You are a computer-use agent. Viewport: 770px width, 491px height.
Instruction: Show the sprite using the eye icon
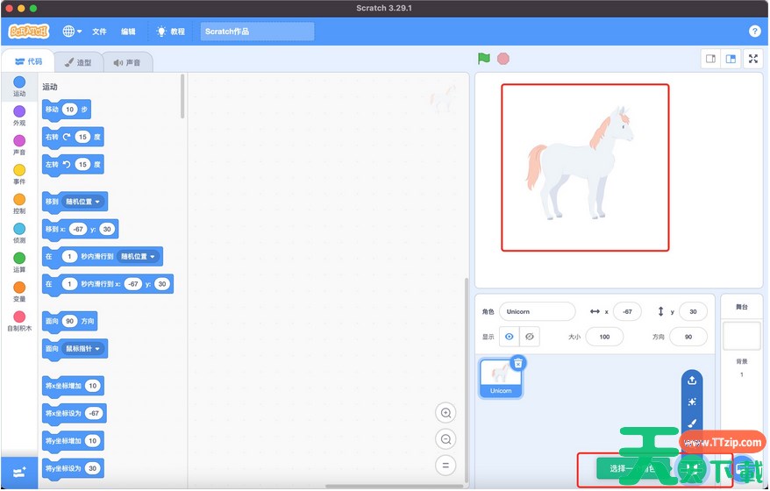click(x=508, y=337)
